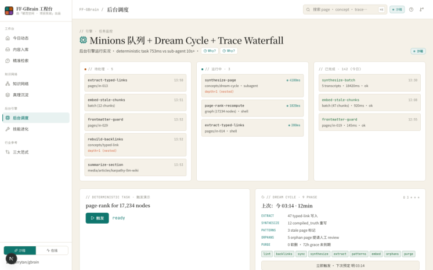
Task: Click FF-GBrain breadcrumb link
Action: tap(89, 10)
